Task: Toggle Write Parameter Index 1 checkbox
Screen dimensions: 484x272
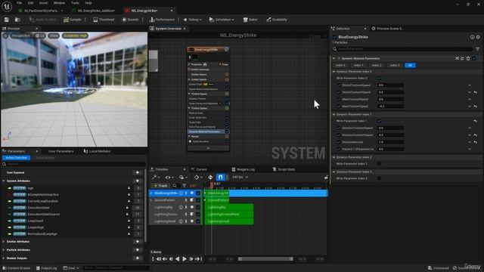Action: coord(379,121)
